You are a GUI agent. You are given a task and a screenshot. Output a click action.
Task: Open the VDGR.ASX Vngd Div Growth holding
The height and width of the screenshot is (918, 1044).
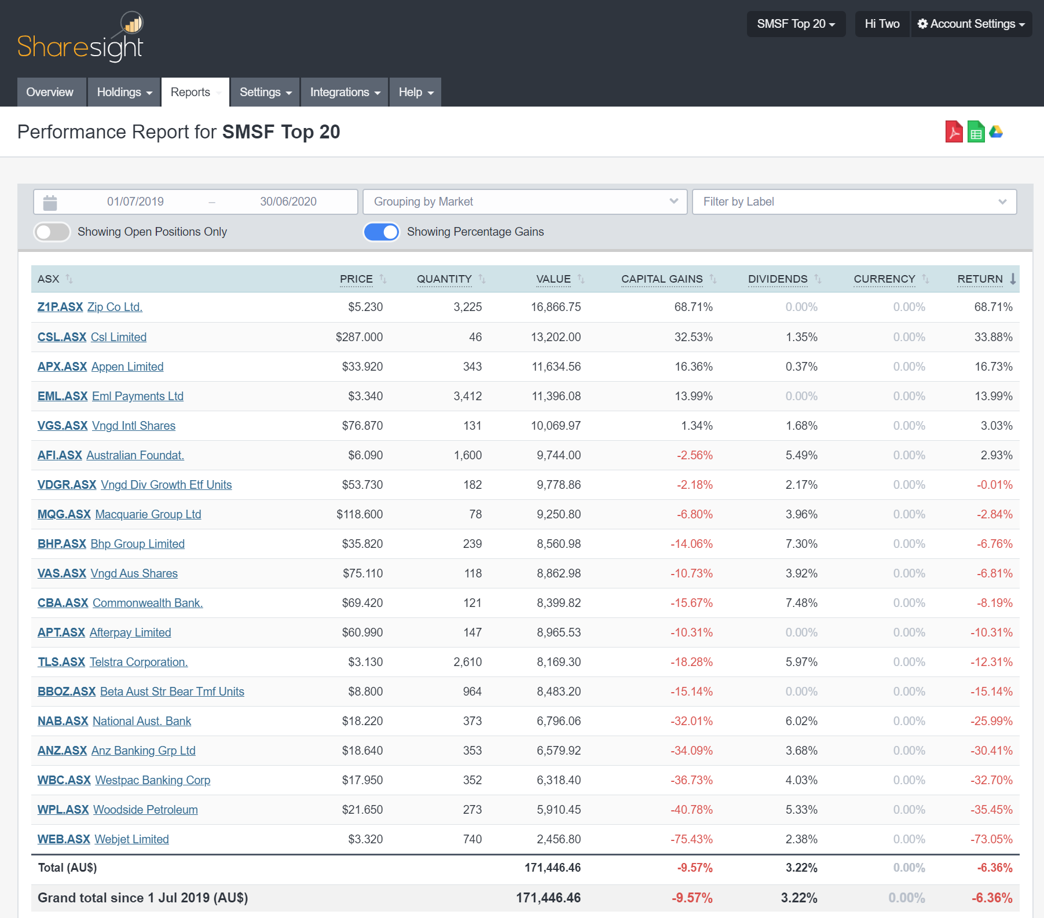[x=134, y=485]
